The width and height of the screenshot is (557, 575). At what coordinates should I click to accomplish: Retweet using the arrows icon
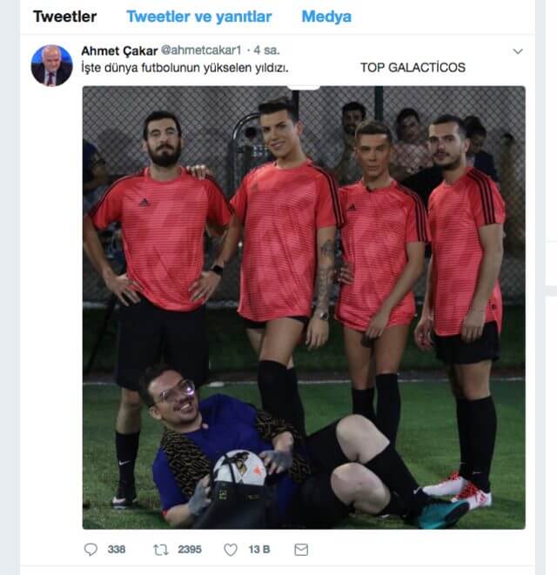(x=160, y=549)
